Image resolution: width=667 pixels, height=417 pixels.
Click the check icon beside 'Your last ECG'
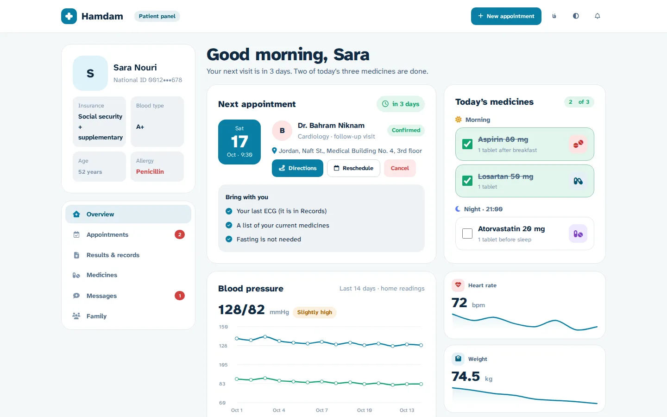tap(229, 211)
